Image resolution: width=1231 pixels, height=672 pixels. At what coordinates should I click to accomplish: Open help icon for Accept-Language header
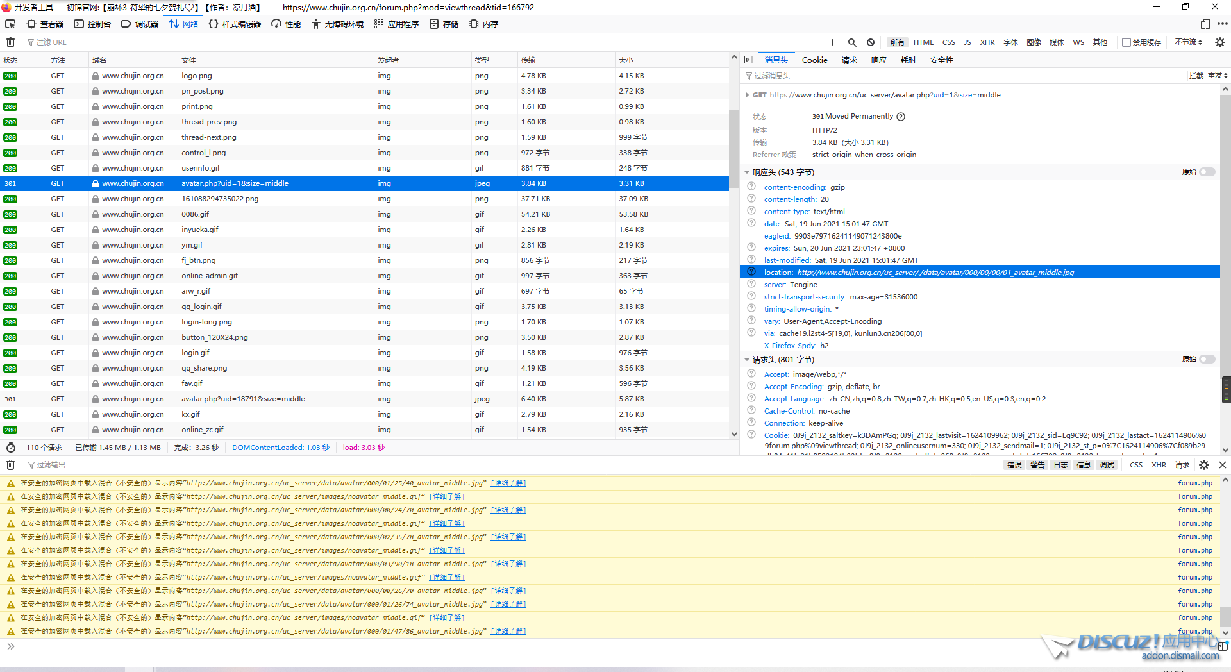point(751,398)
